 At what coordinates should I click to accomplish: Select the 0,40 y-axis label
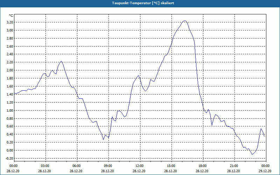tap(10, 134)
